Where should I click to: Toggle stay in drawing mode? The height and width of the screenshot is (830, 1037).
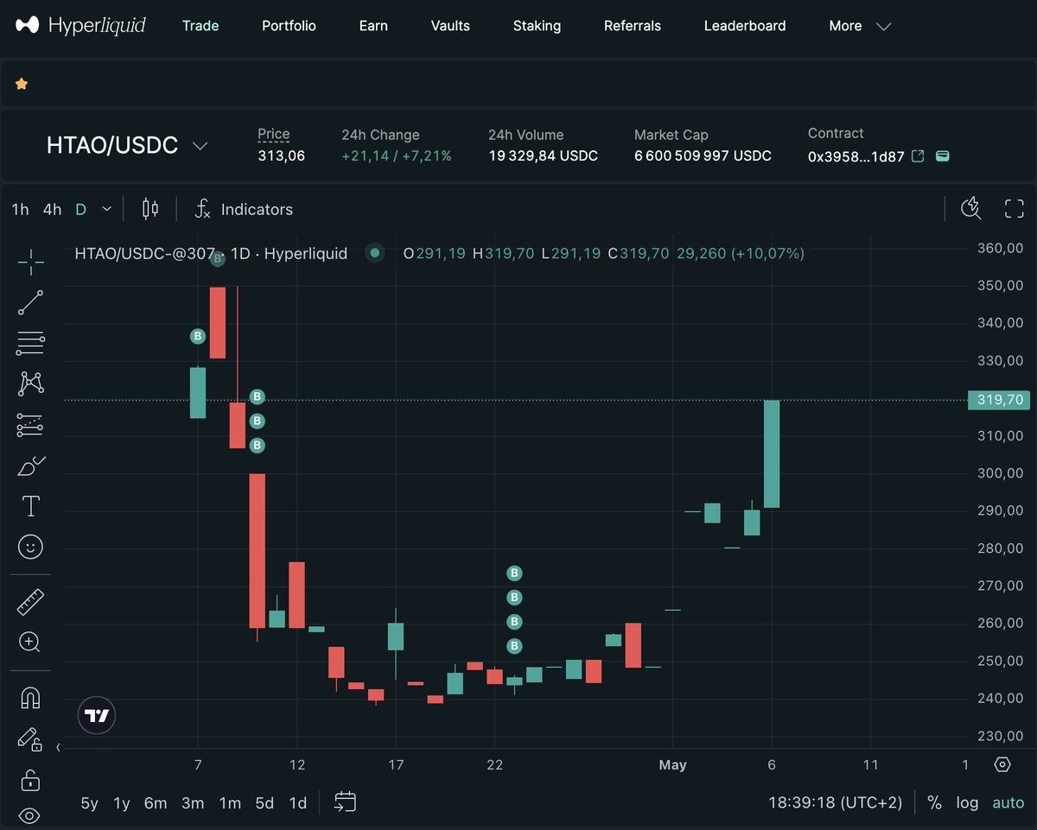pyautogui.click(x=31, y=738)
